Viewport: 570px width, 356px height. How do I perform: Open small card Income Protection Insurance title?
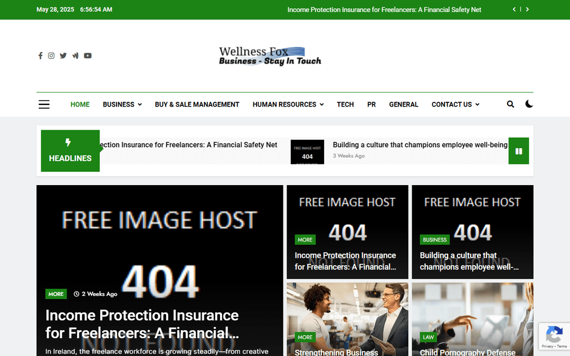(345, 261)
